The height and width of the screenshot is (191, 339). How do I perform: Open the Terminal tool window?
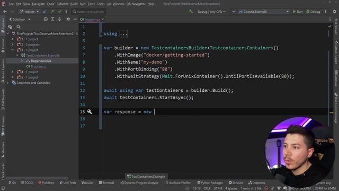click(x=106, y=183)
